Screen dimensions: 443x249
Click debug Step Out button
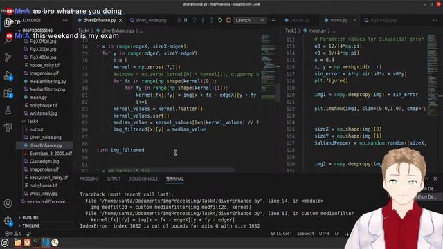coord(211,20)
